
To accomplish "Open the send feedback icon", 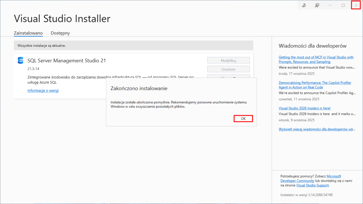I will coord(317,5).
